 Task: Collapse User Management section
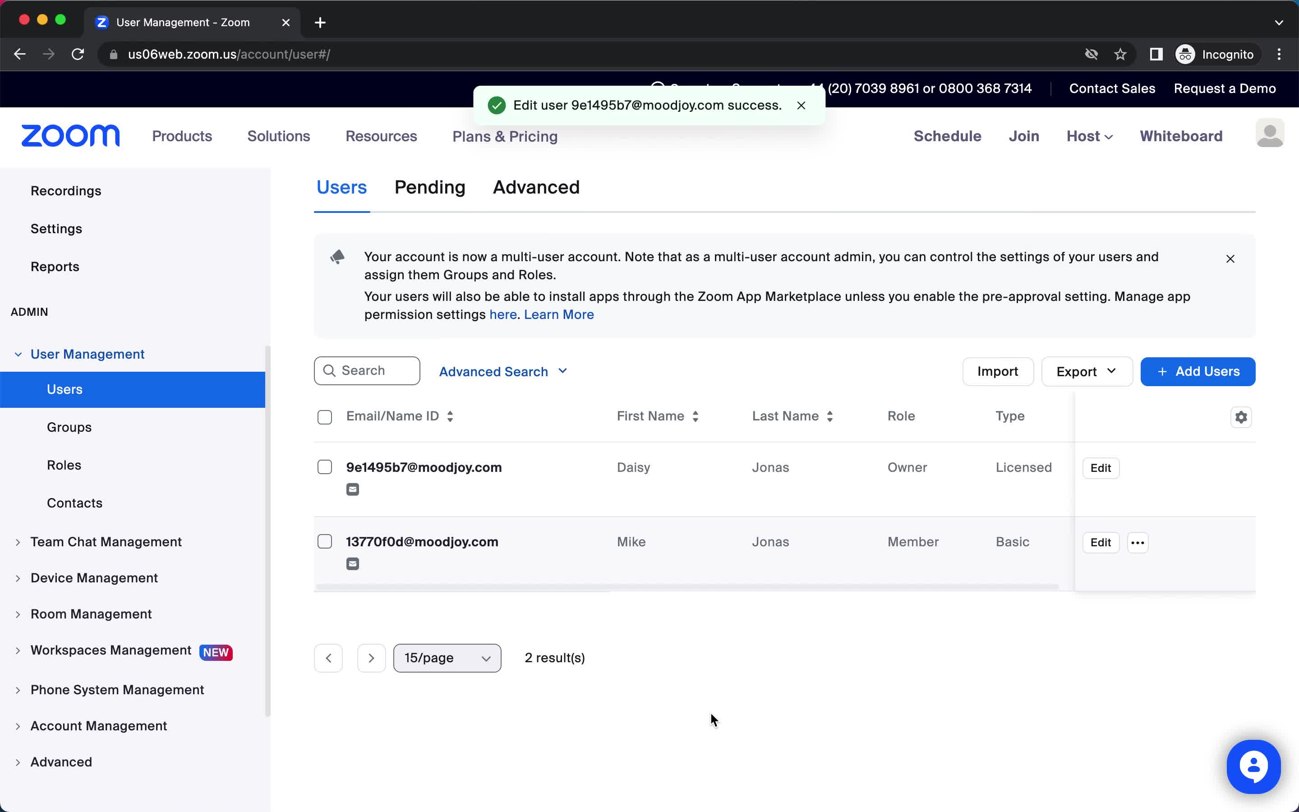pos(18,355)
